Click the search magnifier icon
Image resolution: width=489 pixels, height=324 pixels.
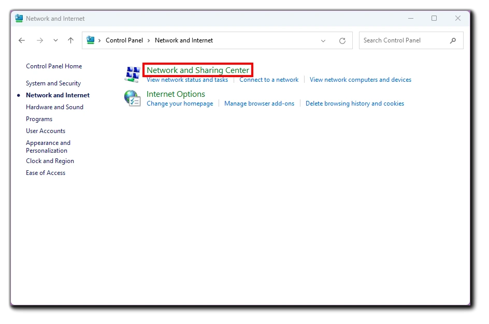[453, 40]
